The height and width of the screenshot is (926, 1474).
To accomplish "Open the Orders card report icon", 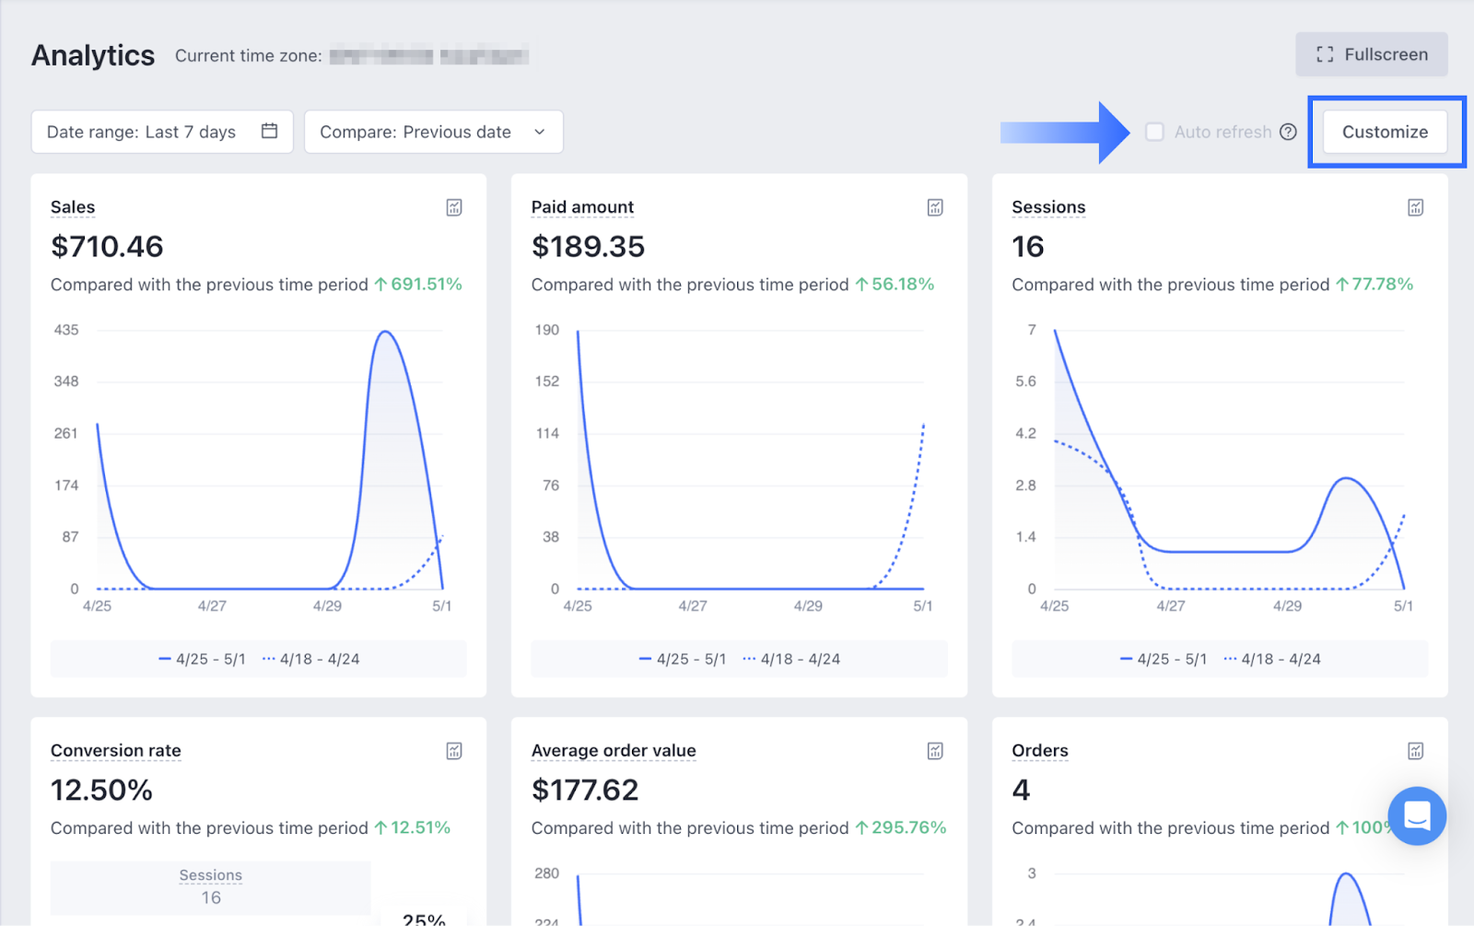I will 1416,751.
